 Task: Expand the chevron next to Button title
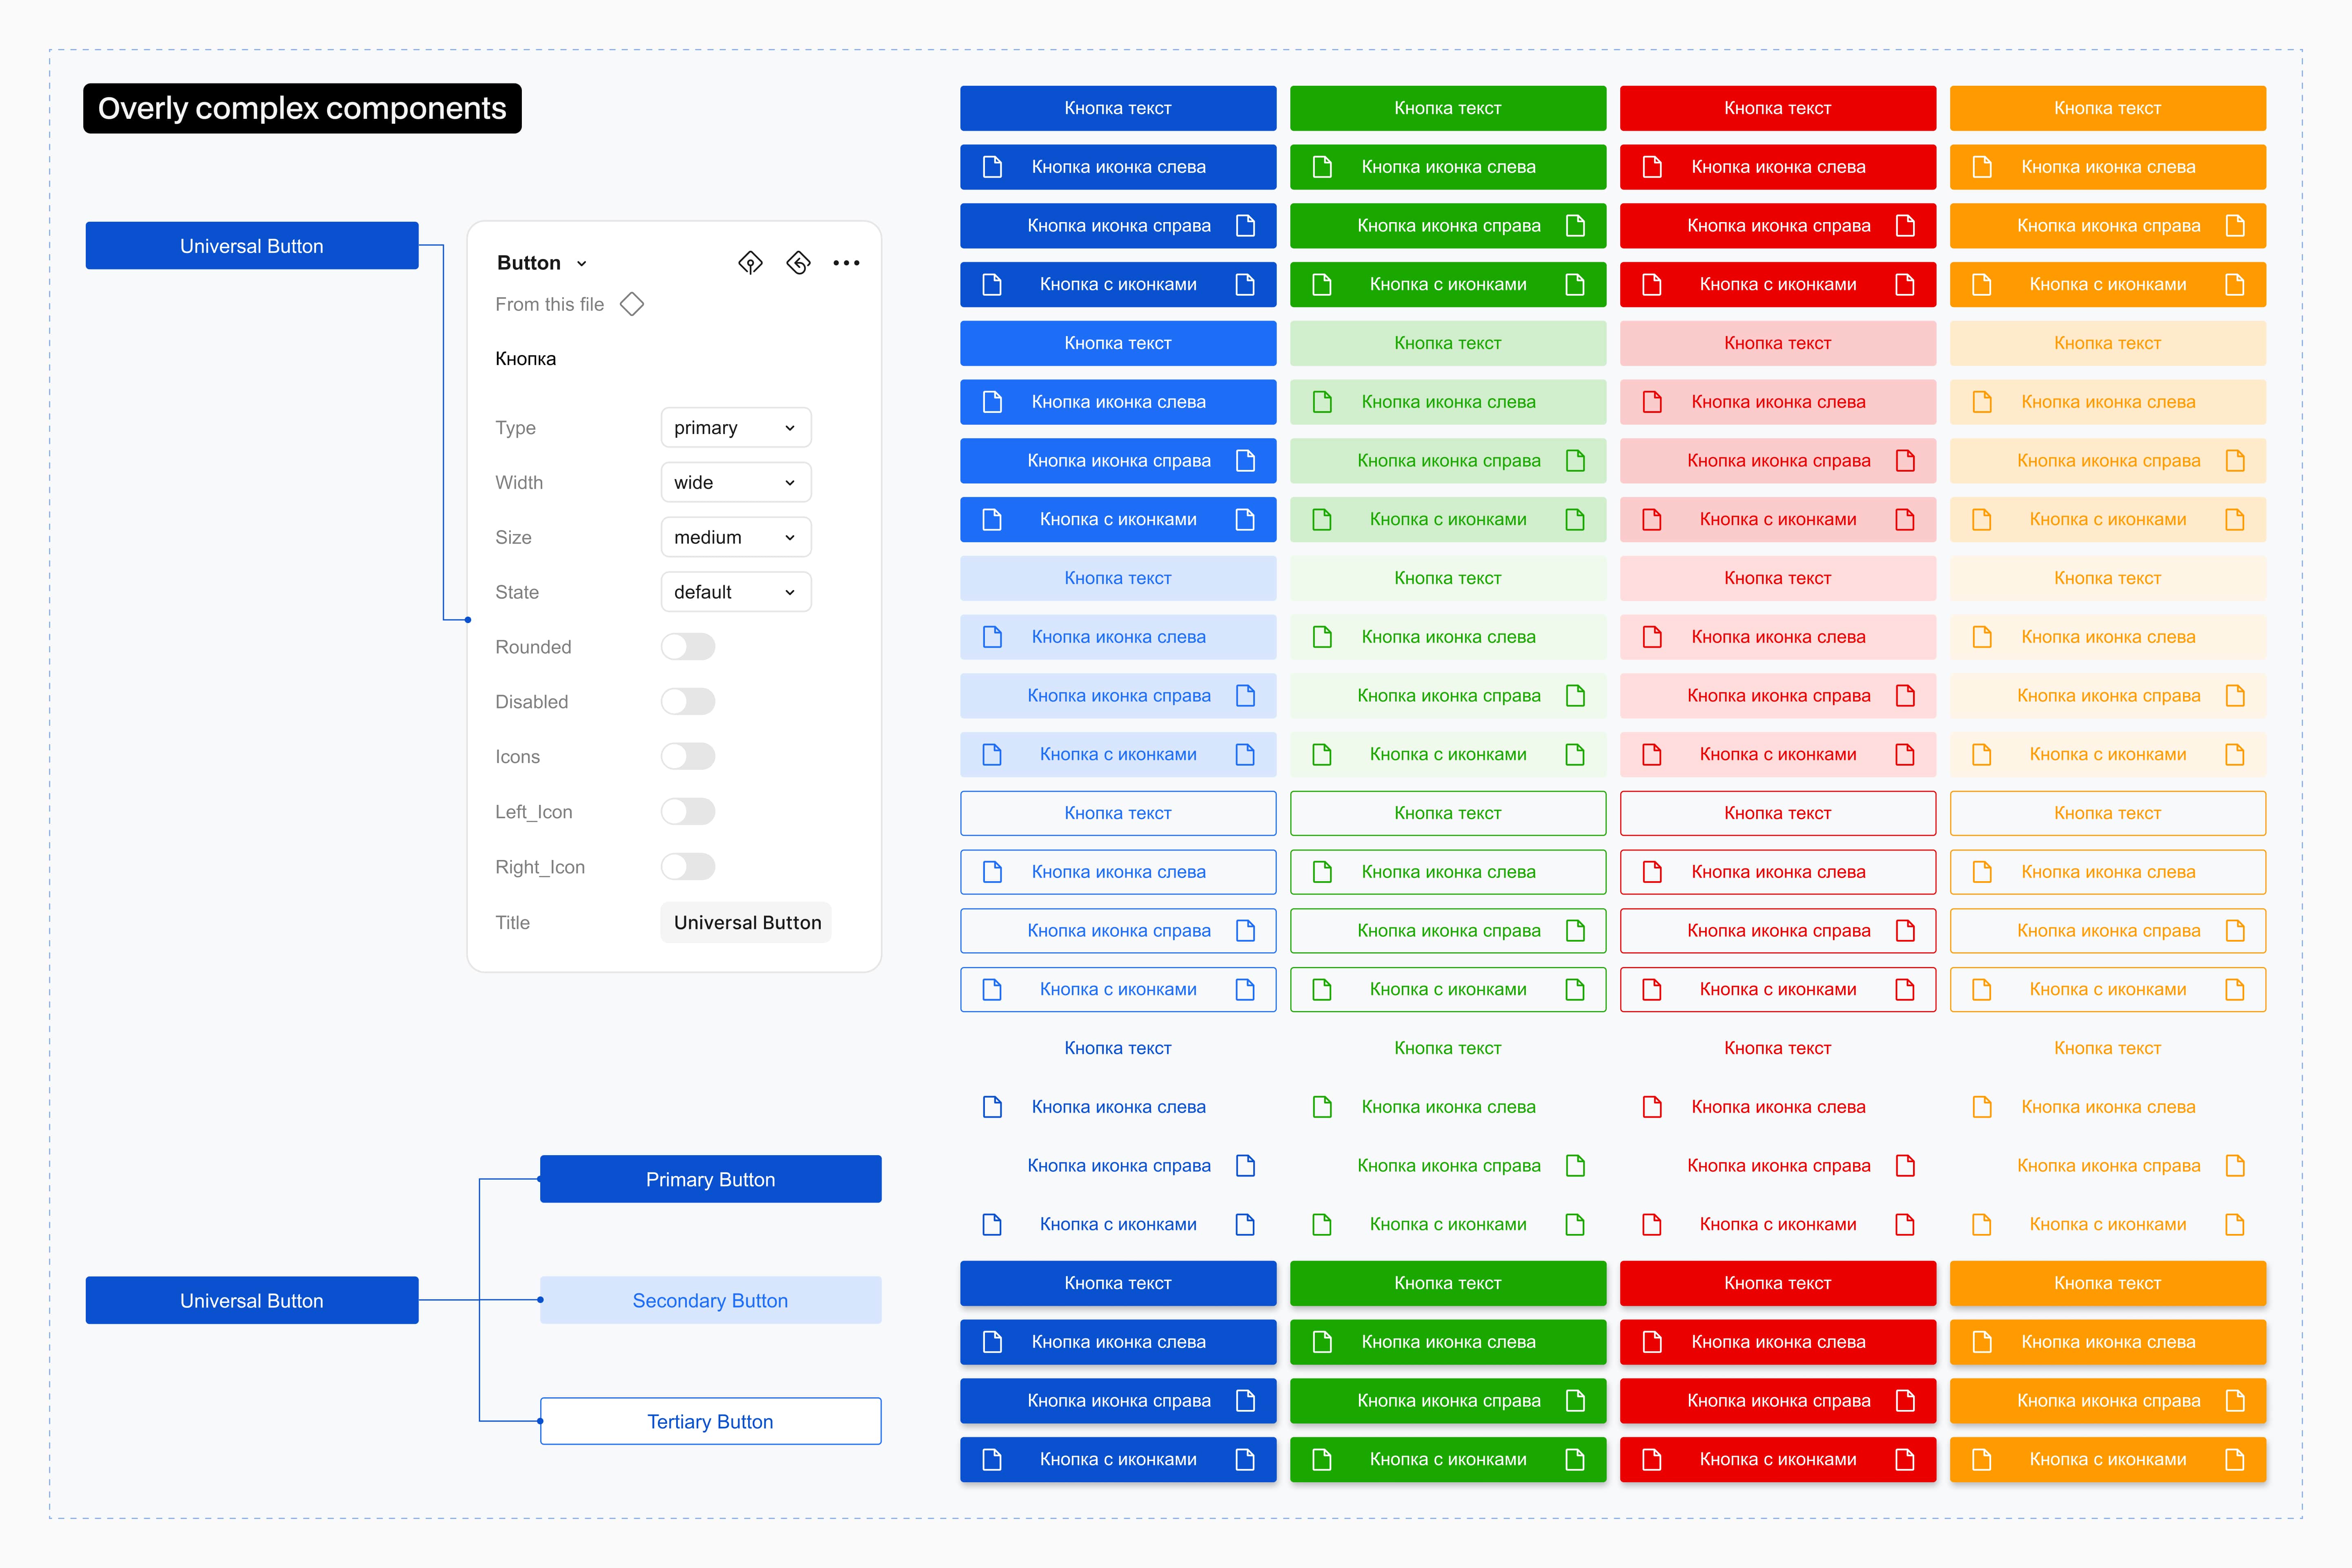pyautogui.click(x=582, y=264)
